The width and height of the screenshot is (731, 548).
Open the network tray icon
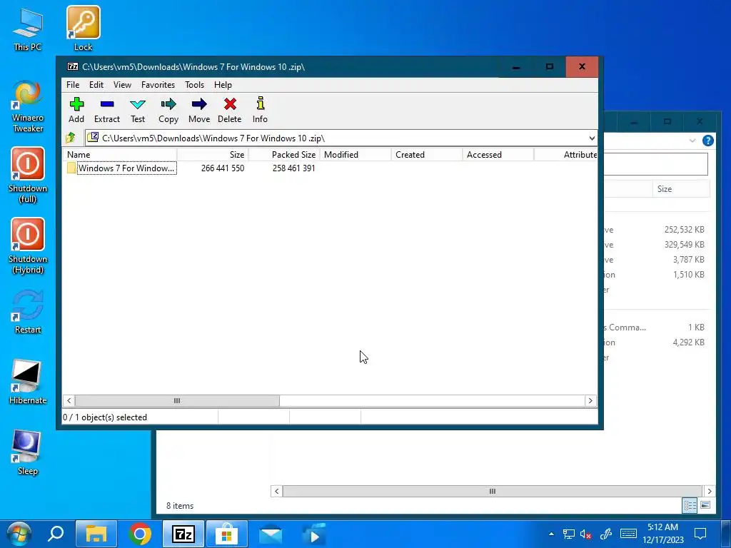[568, 534]
